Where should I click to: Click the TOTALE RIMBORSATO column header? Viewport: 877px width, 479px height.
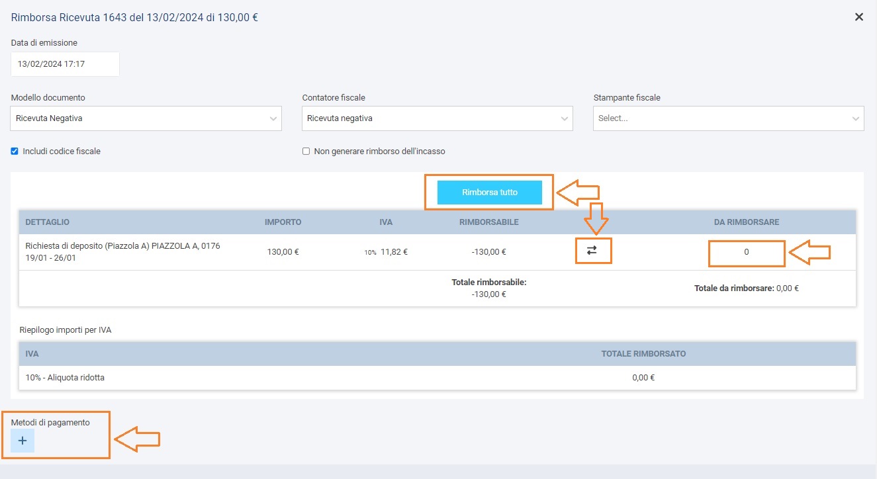click(x=643, y=354)
